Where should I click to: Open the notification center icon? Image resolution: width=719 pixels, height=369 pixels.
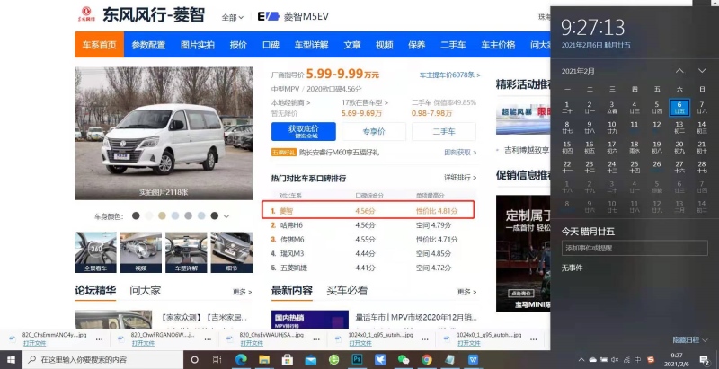click(x=704, y=360)
